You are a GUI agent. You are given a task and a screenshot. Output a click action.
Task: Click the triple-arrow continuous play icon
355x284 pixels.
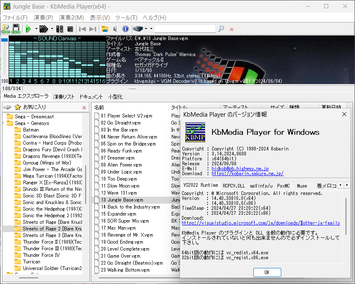[44, 29]
